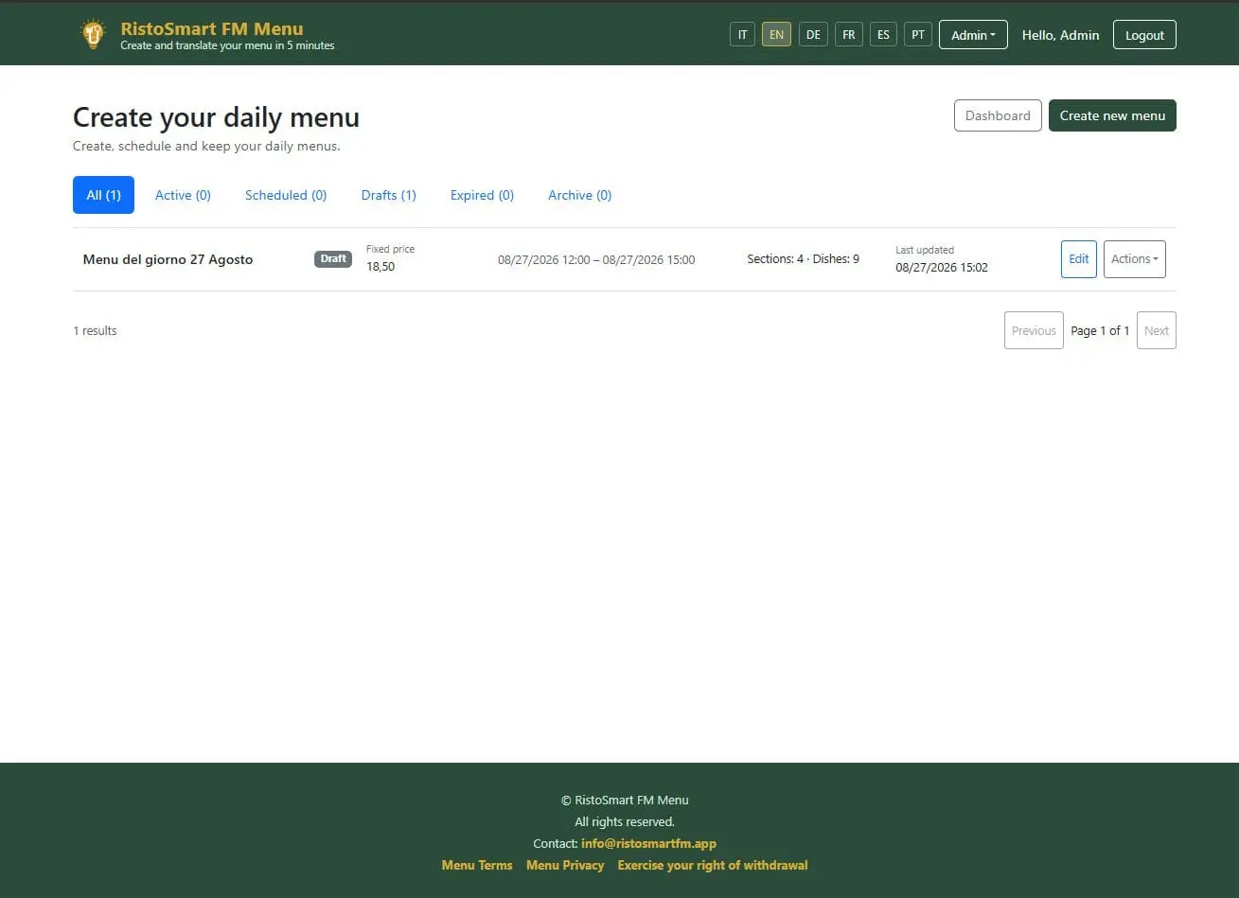Image resolution: width=1239 pixels, height=898 pixels.
Task: View the Drafts (1) tab
Action: click(x=389, y=195)
